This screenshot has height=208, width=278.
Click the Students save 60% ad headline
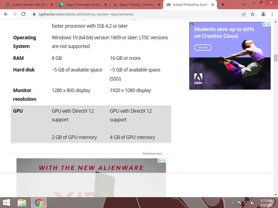pyautogui.click(x=224, y=32)
